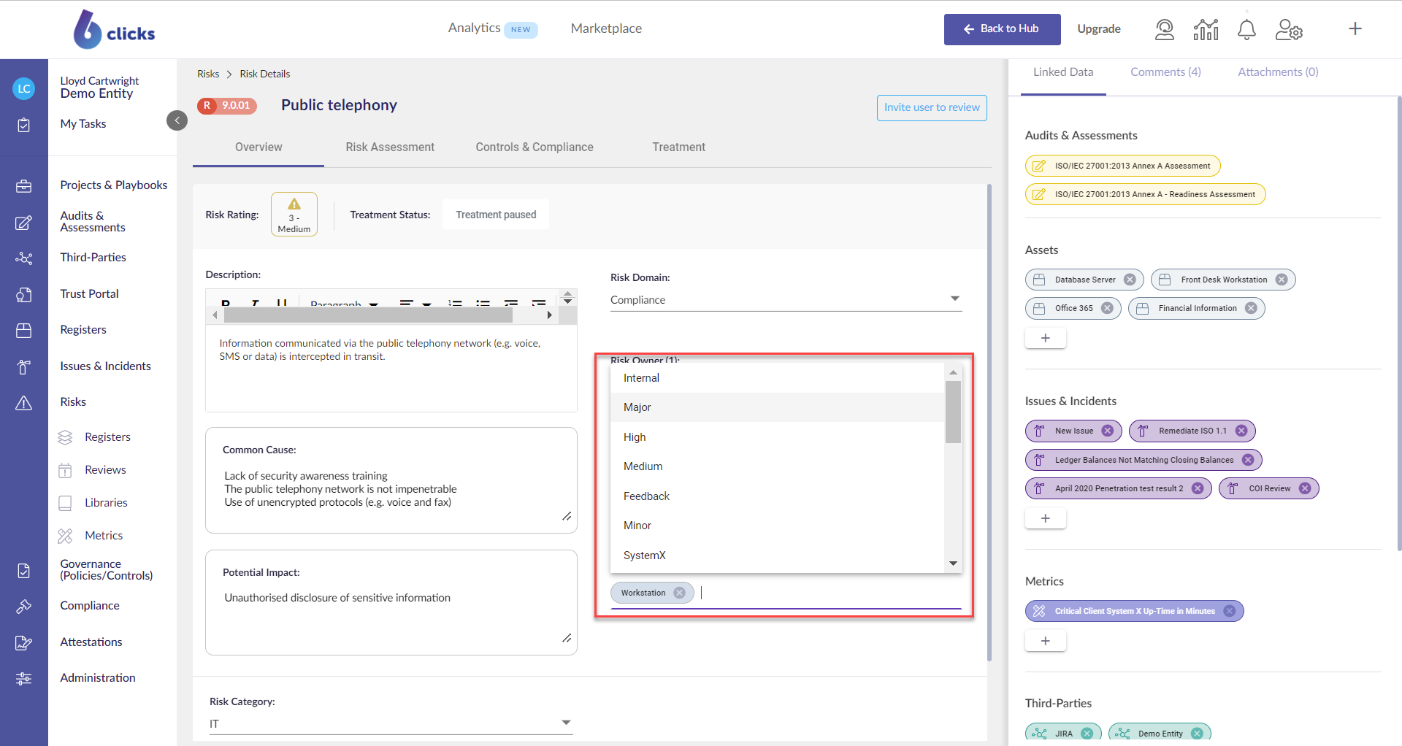Open Trust Portal icon in sidebar
This screenshot has width=1402, height=746.
pyautogui.click(x=24, y=295)
